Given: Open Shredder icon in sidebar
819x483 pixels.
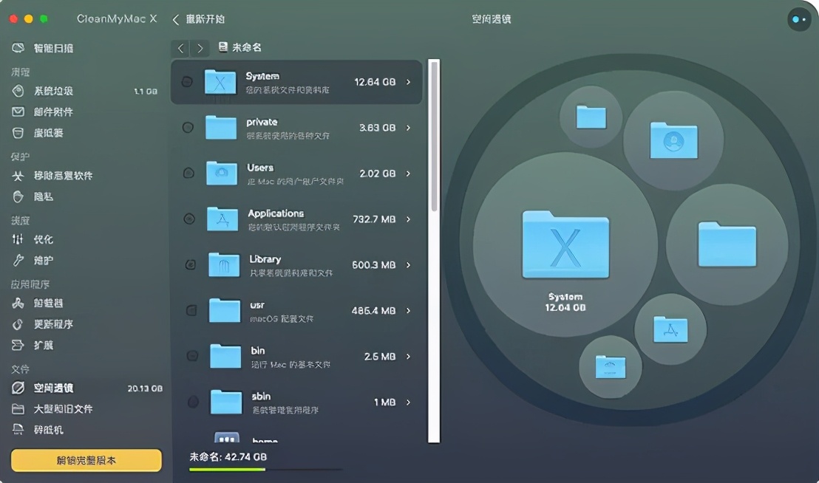Looking at the screenshot, I should 18,430.
